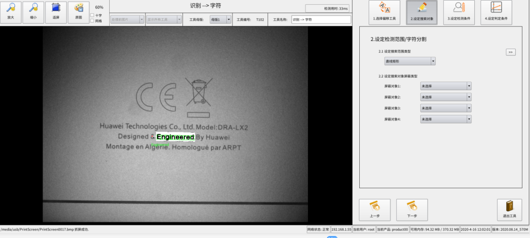Image resolution: width=530 pixels, height=238 pixels.
Task: Open step 3.设定检测条件
Action: [x=459, y=12]
